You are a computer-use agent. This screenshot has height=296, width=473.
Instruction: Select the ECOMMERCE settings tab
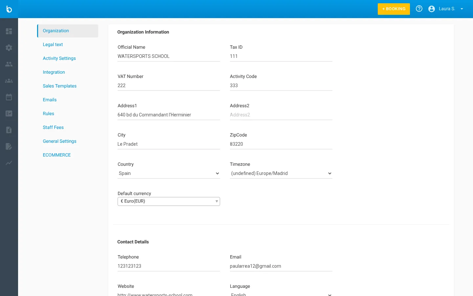click(x=56, y=155)
